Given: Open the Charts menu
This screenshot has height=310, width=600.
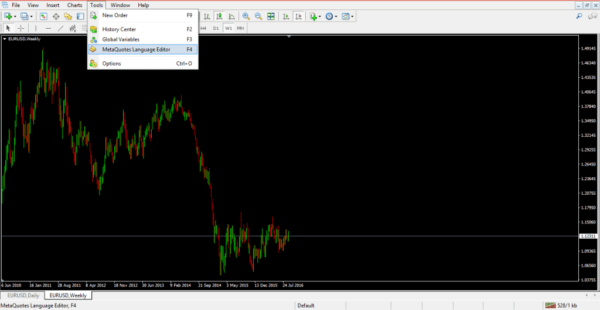Looking at the screenshot, I should coord(74,5).
